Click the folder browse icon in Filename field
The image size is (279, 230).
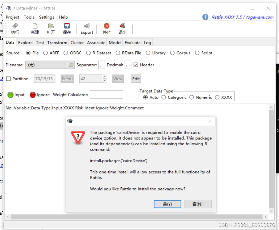click(x=71, y=65)
